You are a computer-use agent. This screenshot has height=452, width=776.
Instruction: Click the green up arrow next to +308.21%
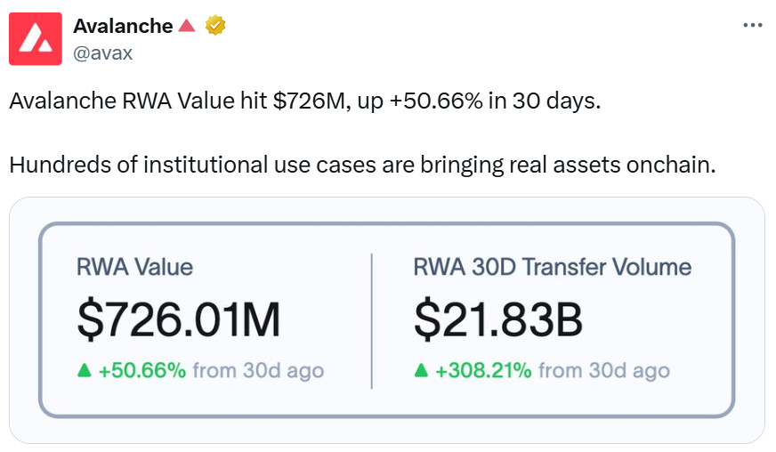[x=421, y=370]
